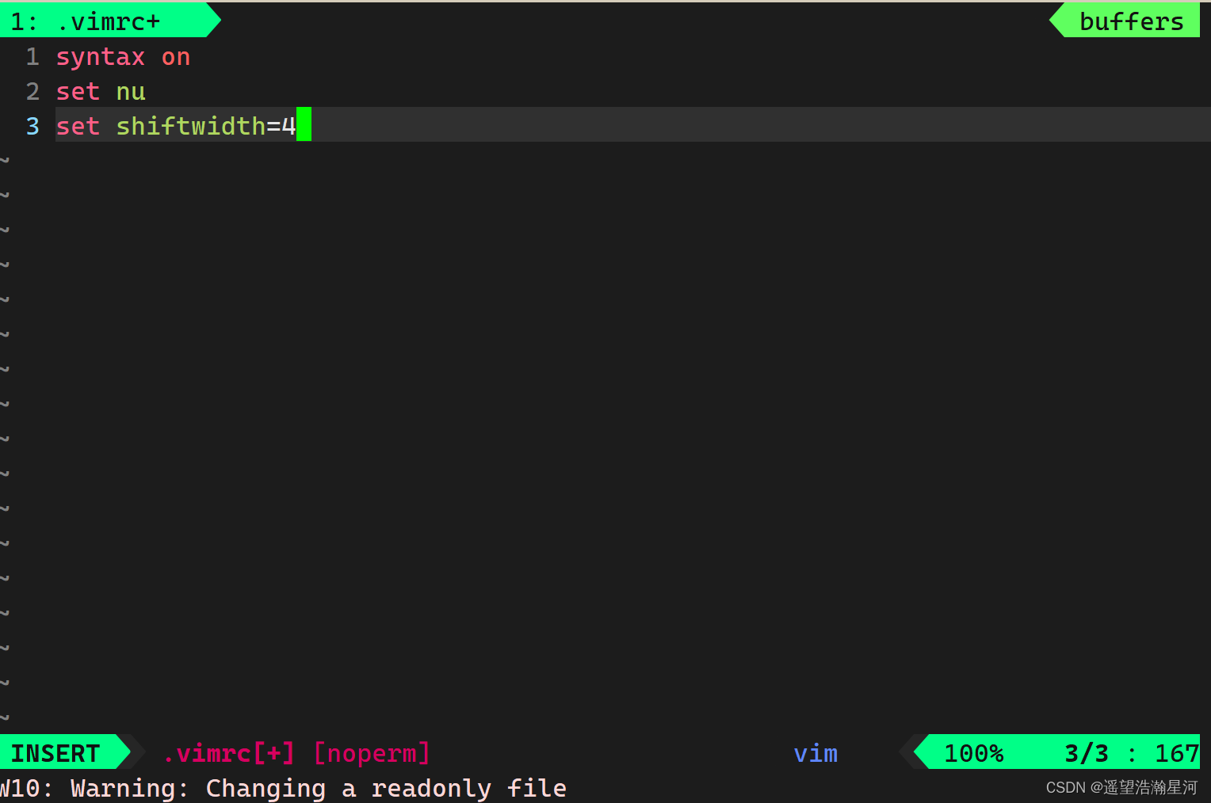Screen dimensions: 1211x803
Task: Click the column number '167' in statusline
Action: pos(1177,753)
